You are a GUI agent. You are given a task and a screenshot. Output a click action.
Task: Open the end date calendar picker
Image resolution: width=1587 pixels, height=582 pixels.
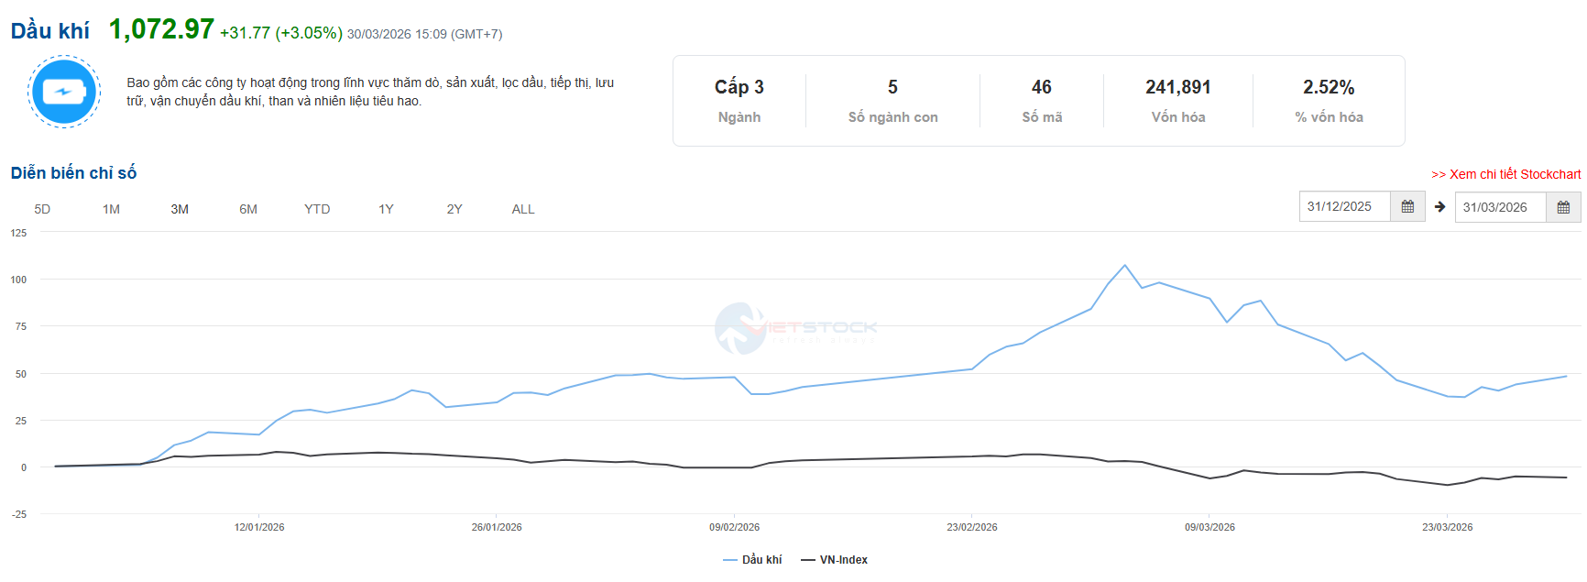(1563, 207)
